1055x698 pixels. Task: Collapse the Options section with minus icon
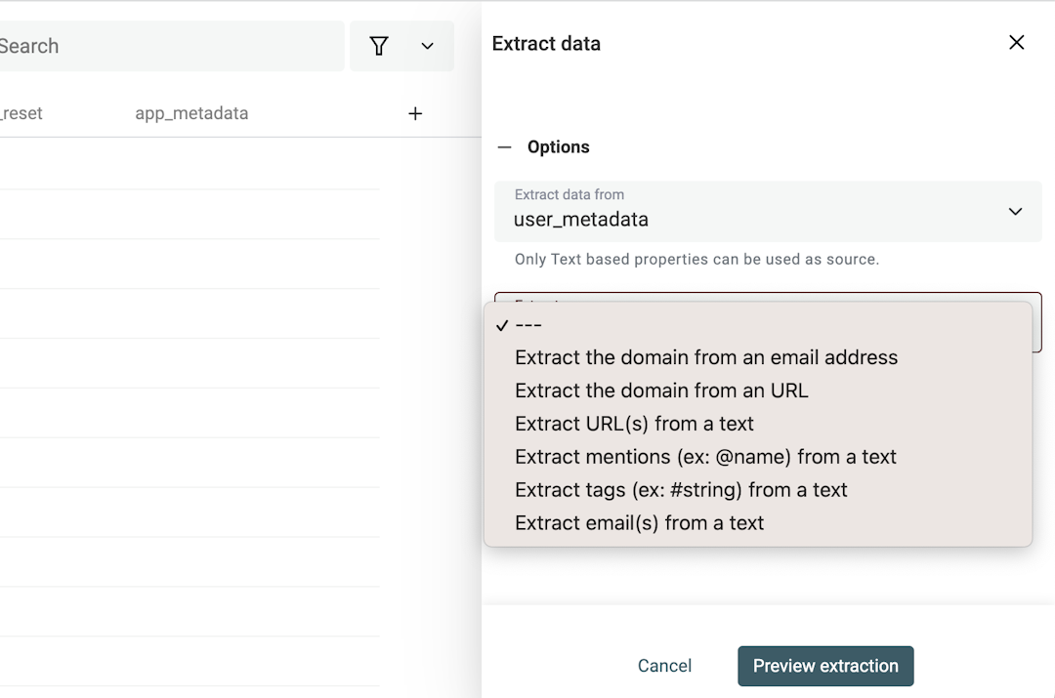point(504,146)
